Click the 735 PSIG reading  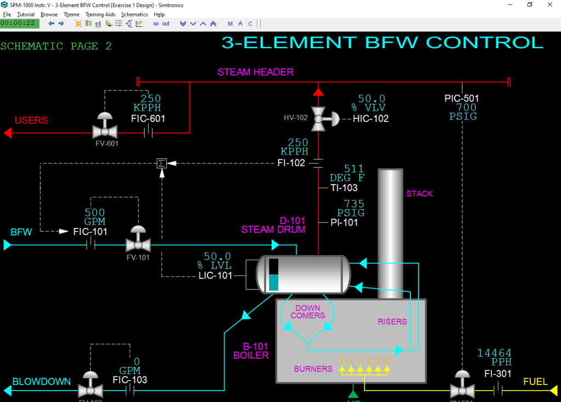coord(351,208)
